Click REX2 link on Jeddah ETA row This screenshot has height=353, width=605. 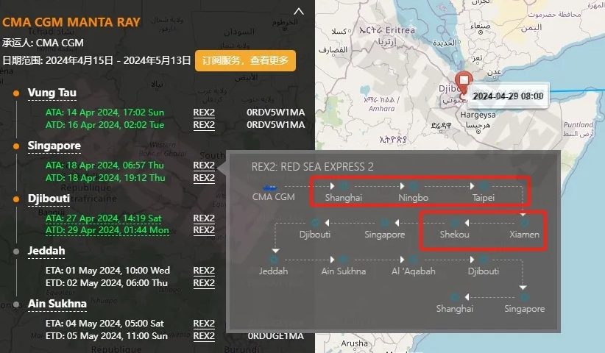pyautogui.click(x=204, y=271)
